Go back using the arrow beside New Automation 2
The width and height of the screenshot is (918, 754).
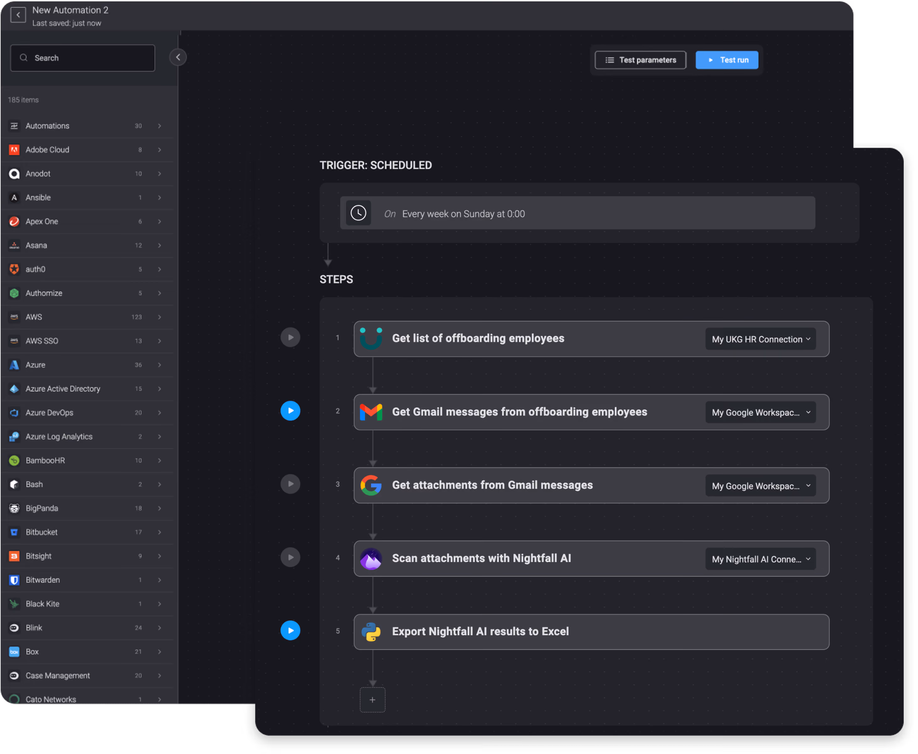[18, 15]
